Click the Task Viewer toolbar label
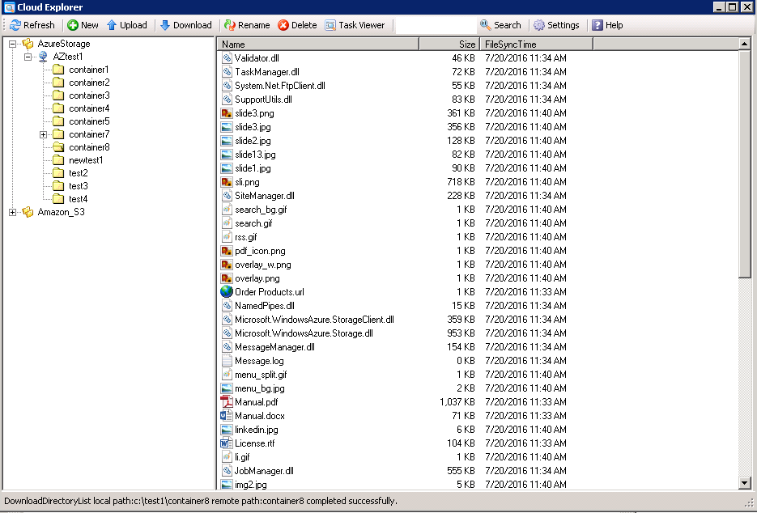The width and height of the screenshot is (757, 513). (x=362, y=25)
